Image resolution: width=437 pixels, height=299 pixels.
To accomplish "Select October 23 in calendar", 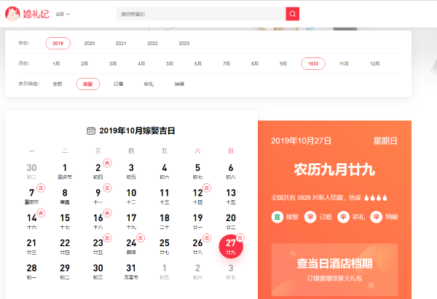I will (98, 247).
